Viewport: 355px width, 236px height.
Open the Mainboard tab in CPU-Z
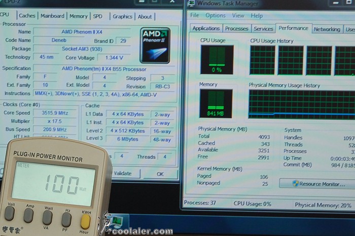(x=52, y=16)
